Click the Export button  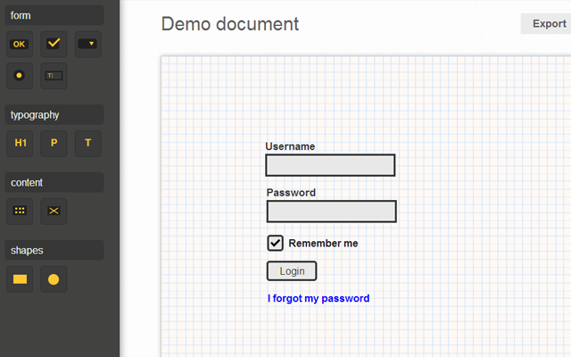548,24
